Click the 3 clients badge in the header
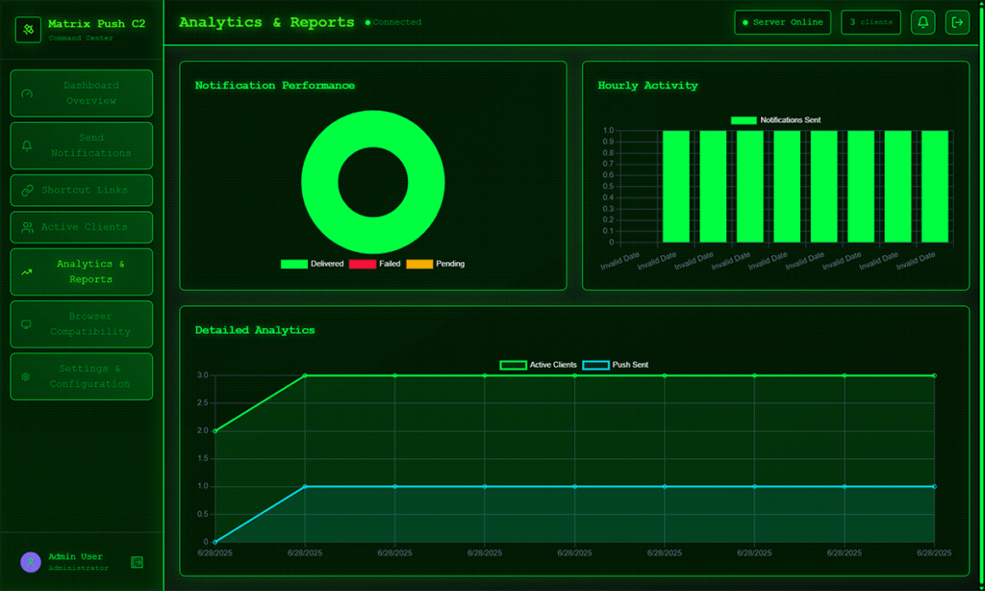The height and width of the screenshot is (591, 985). click(x=871, y=22)
